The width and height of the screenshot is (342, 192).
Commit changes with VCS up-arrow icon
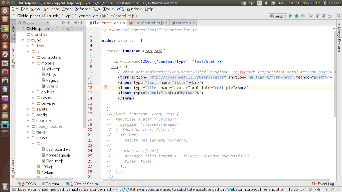point(317,16)
